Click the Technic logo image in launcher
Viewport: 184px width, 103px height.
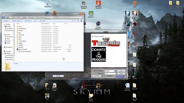106,42
